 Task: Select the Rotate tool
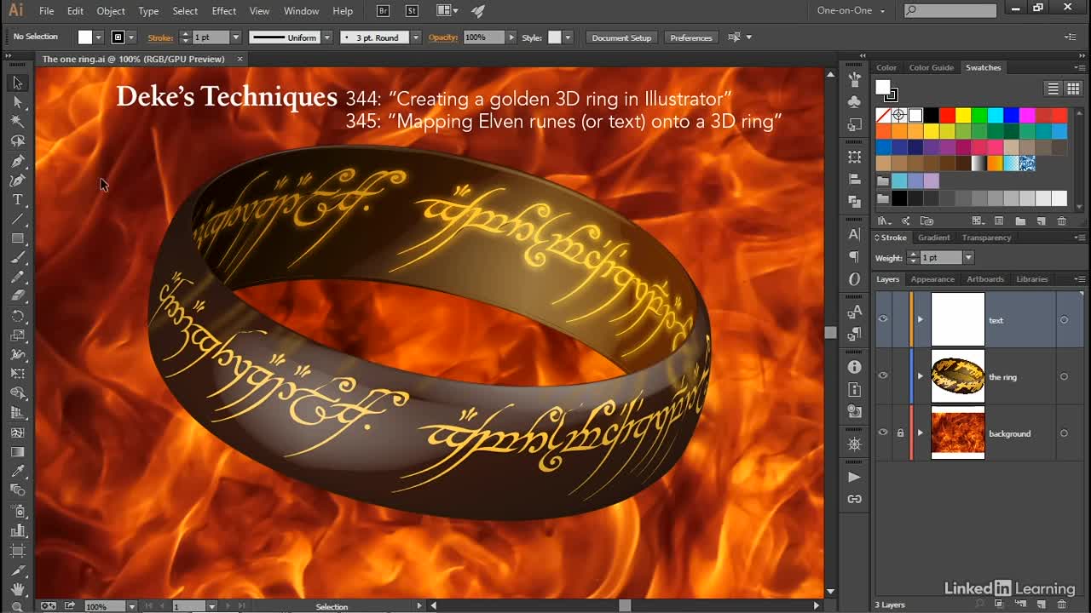(17, 316)
